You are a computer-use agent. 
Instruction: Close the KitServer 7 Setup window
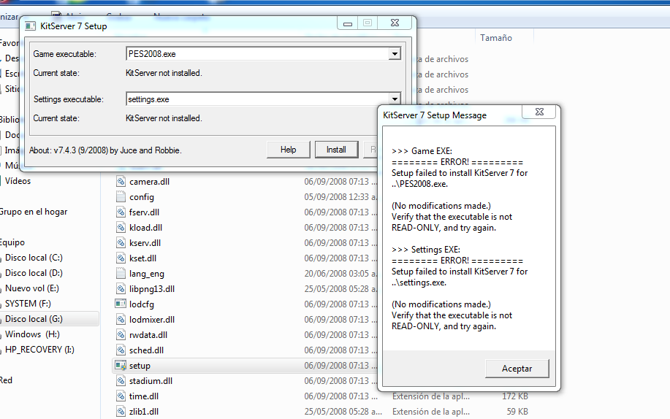(x=395, y=23)
